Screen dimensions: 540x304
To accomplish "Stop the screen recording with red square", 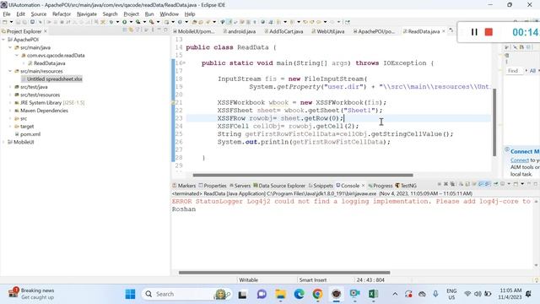I will (489, 32).
